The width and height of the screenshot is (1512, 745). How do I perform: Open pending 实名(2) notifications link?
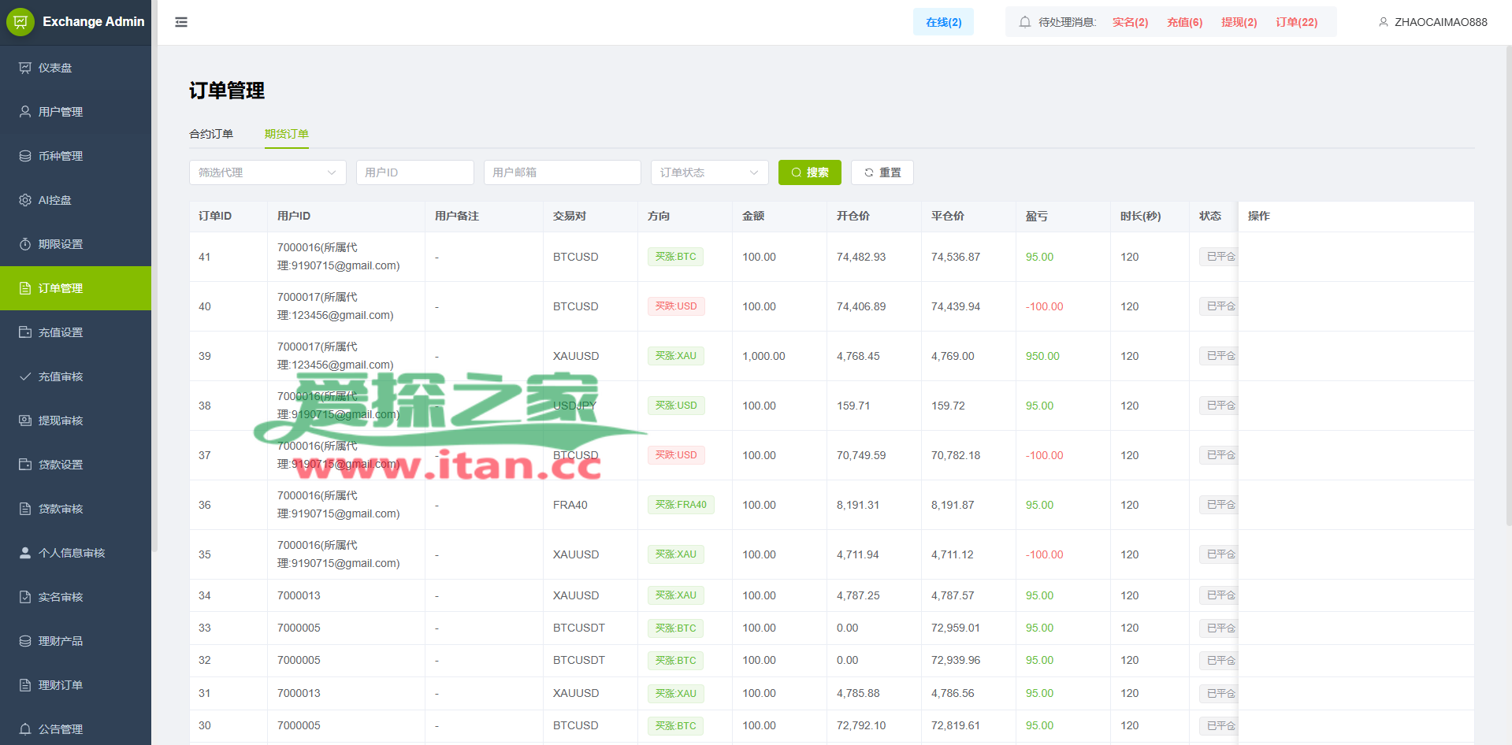pos(1130,22)
